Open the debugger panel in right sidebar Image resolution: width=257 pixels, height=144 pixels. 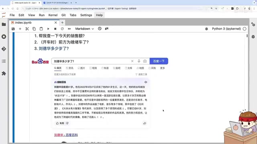(253, 36)
